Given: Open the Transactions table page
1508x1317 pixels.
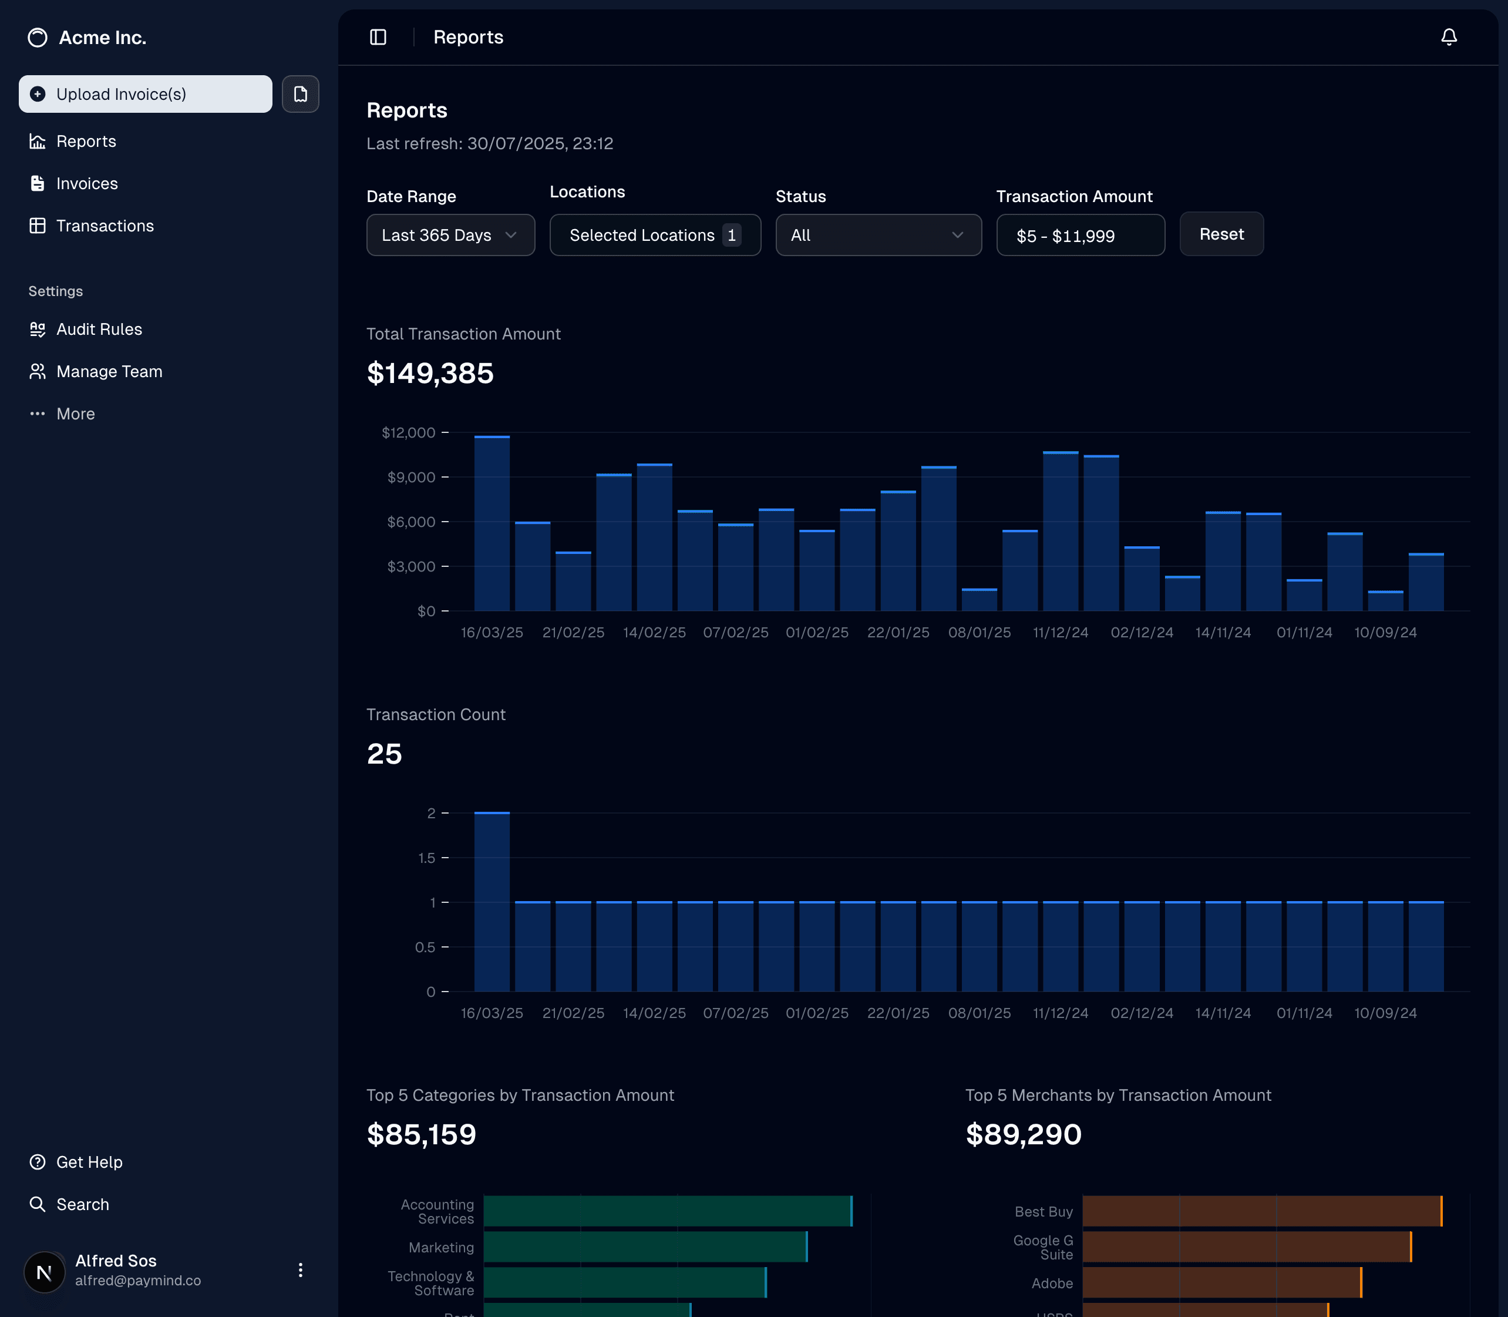Looking at the screenshot, I should coord(105,226).
